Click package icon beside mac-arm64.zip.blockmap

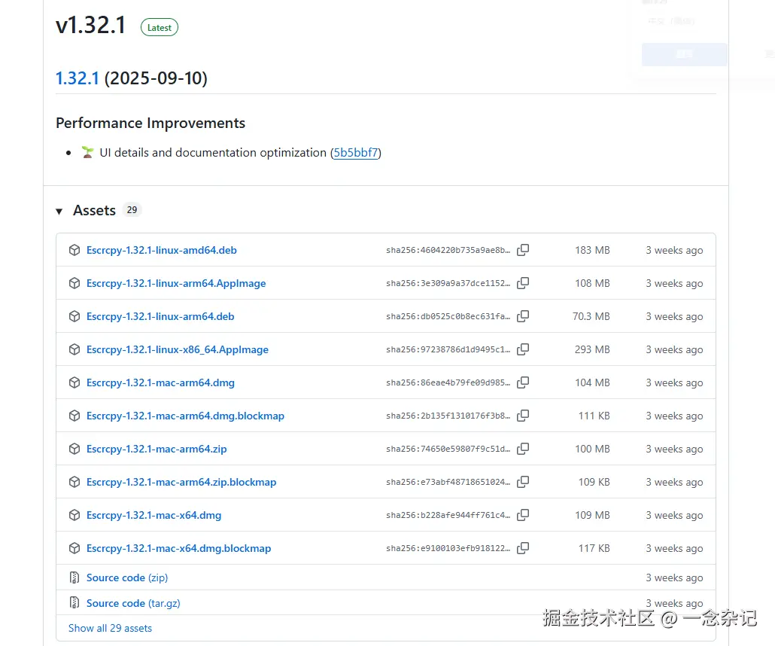click(74, 482)
